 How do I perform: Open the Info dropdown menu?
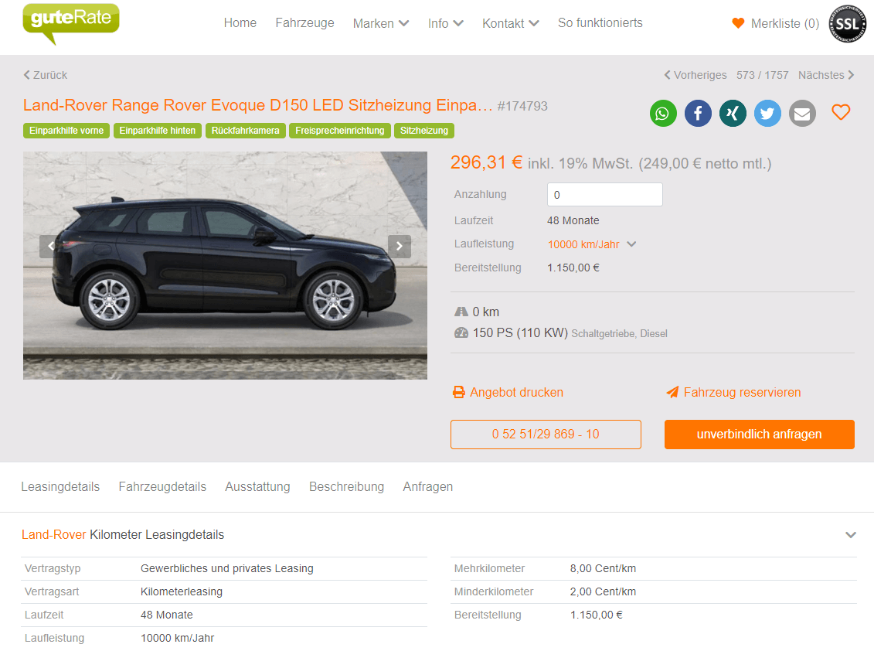point(445,23)
